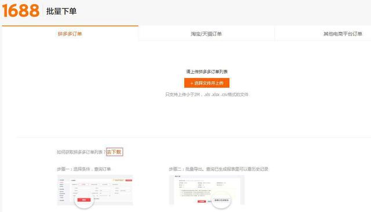
Task: Follow the 去下载 link
Action: pyautogui.click(x=115, y=152)
